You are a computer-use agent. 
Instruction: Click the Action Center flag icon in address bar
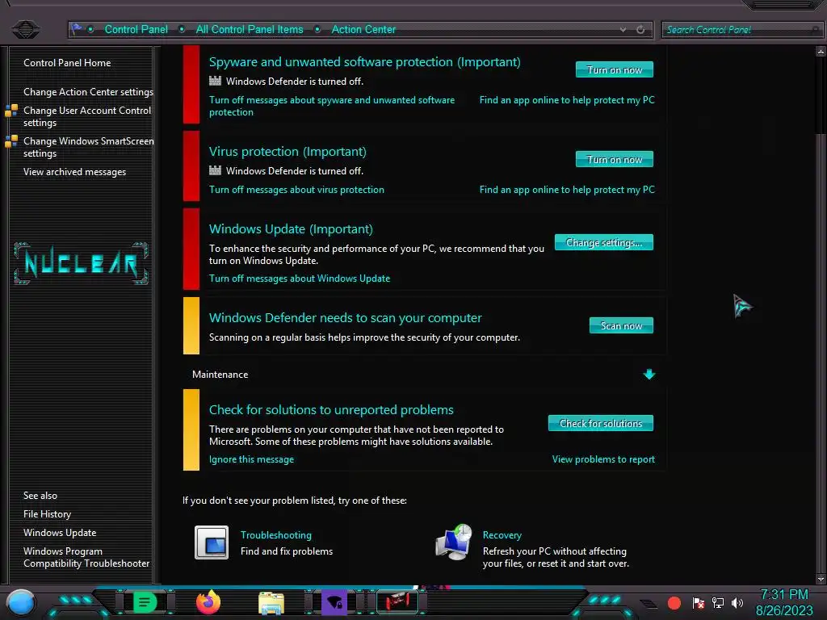[x=77, y=28]
